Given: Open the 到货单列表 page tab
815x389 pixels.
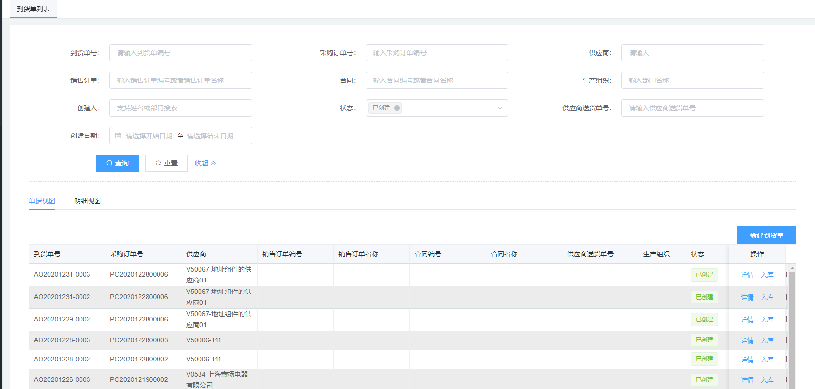Looking at the screenshot, I should click(33, 9).
